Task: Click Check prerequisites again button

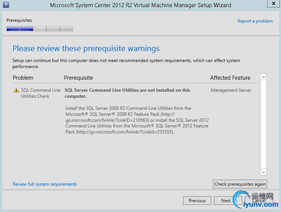Action: click(240, 184)
